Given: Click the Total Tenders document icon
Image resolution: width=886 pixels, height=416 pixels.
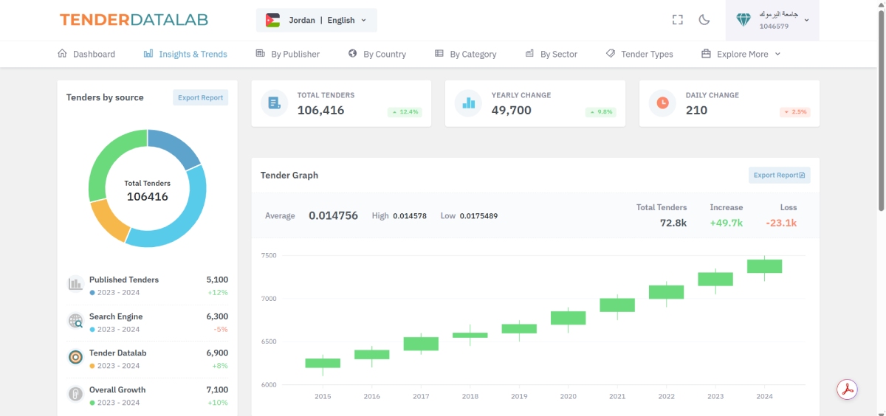Looking at the screenshot, I should click(x=275, y=103).
